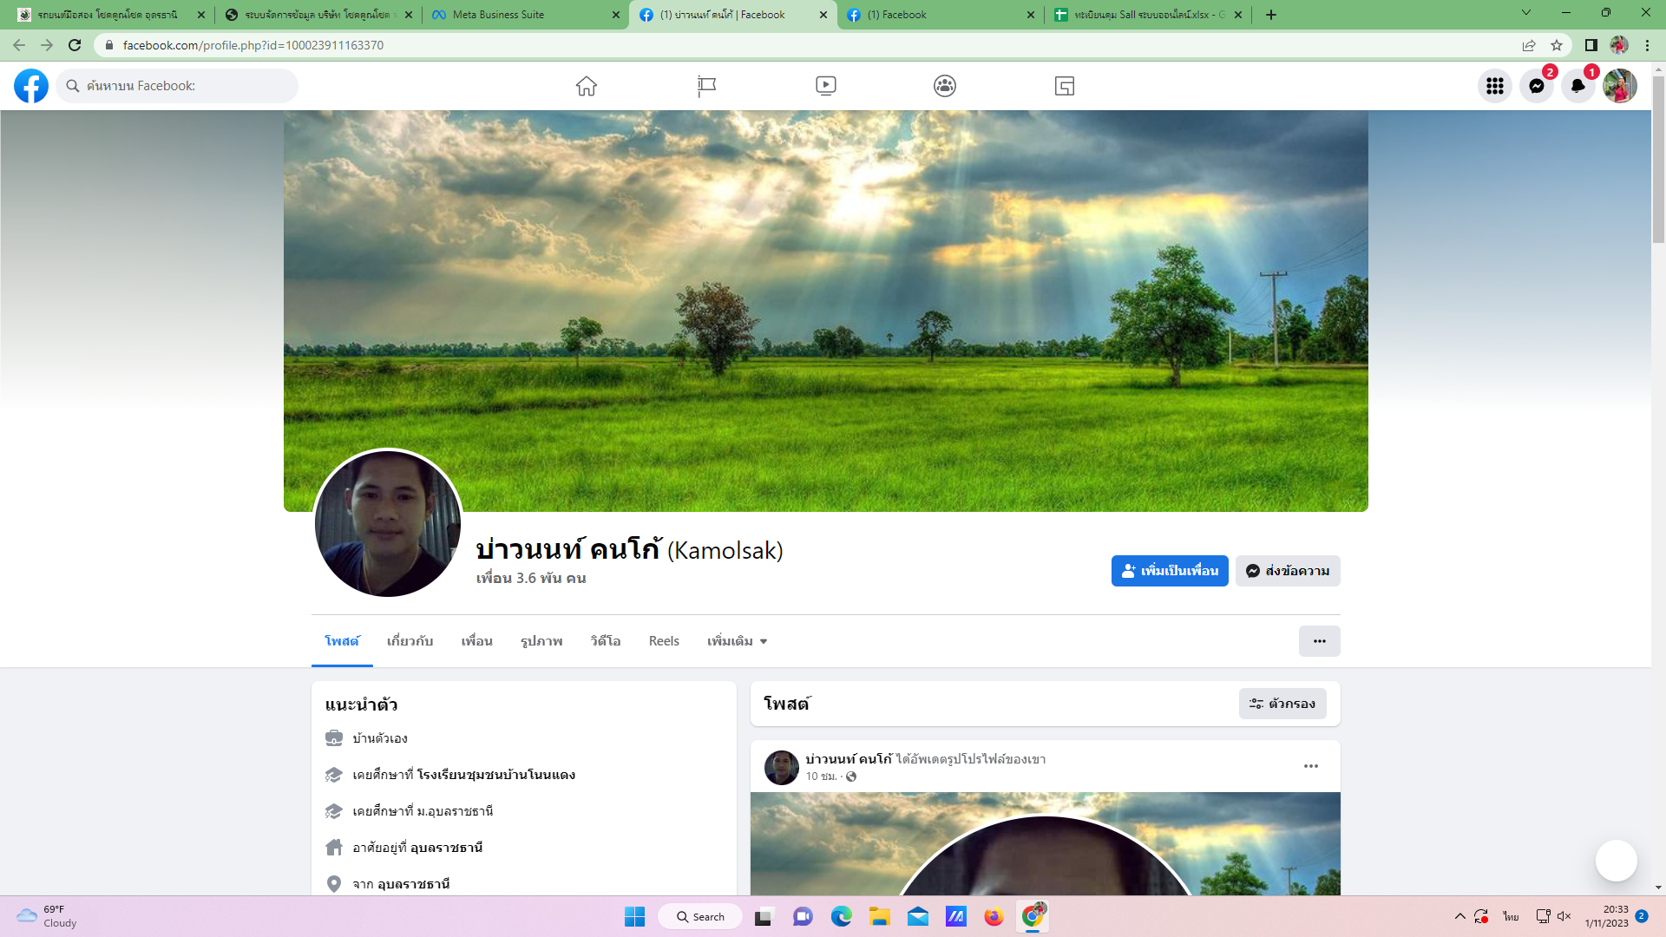Image resolution: width=1666 pixels, height=937 pixels.
Task: Switch to the เกี่ยวกับ tab
Action: pos(410,641)
